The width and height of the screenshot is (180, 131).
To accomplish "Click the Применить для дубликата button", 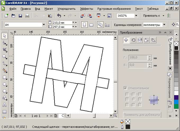I will pyautogui.click(x=142, y=115).
